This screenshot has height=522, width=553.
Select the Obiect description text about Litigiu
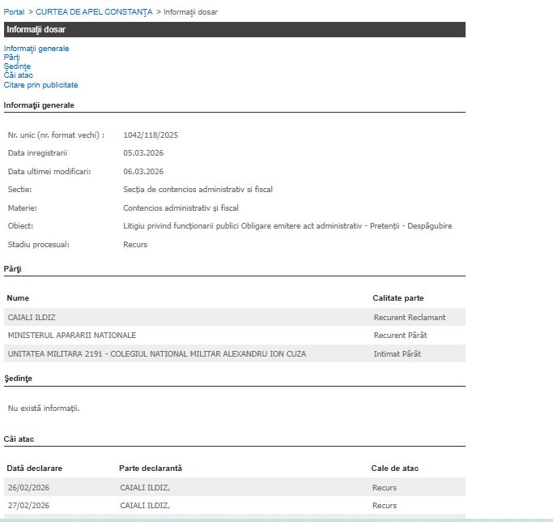(x=287, y=226)
